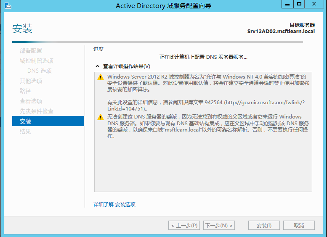Click the highlighted 安装 step

pos(48,121)
